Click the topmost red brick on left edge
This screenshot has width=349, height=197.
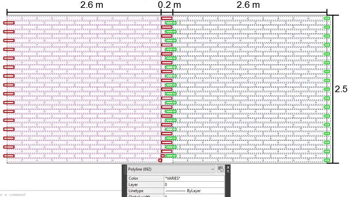9,23
